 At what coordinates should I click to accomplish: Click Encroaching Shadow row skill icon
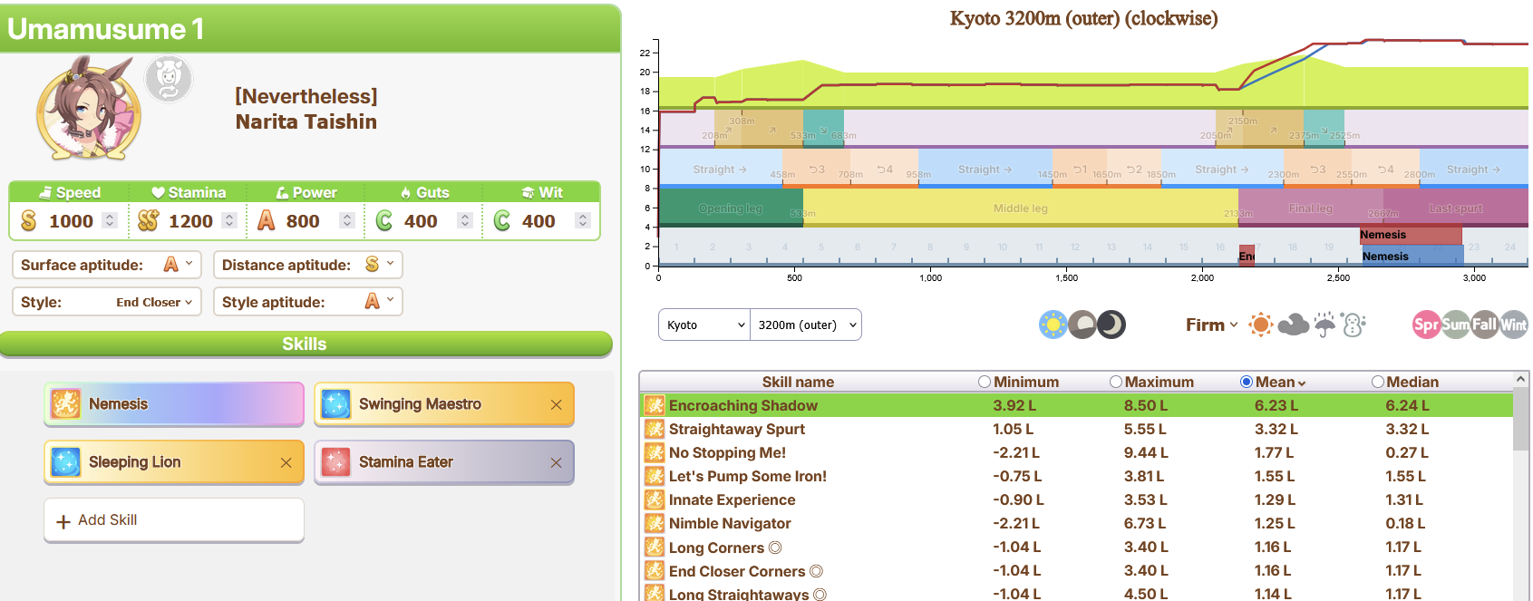[655, 405]
